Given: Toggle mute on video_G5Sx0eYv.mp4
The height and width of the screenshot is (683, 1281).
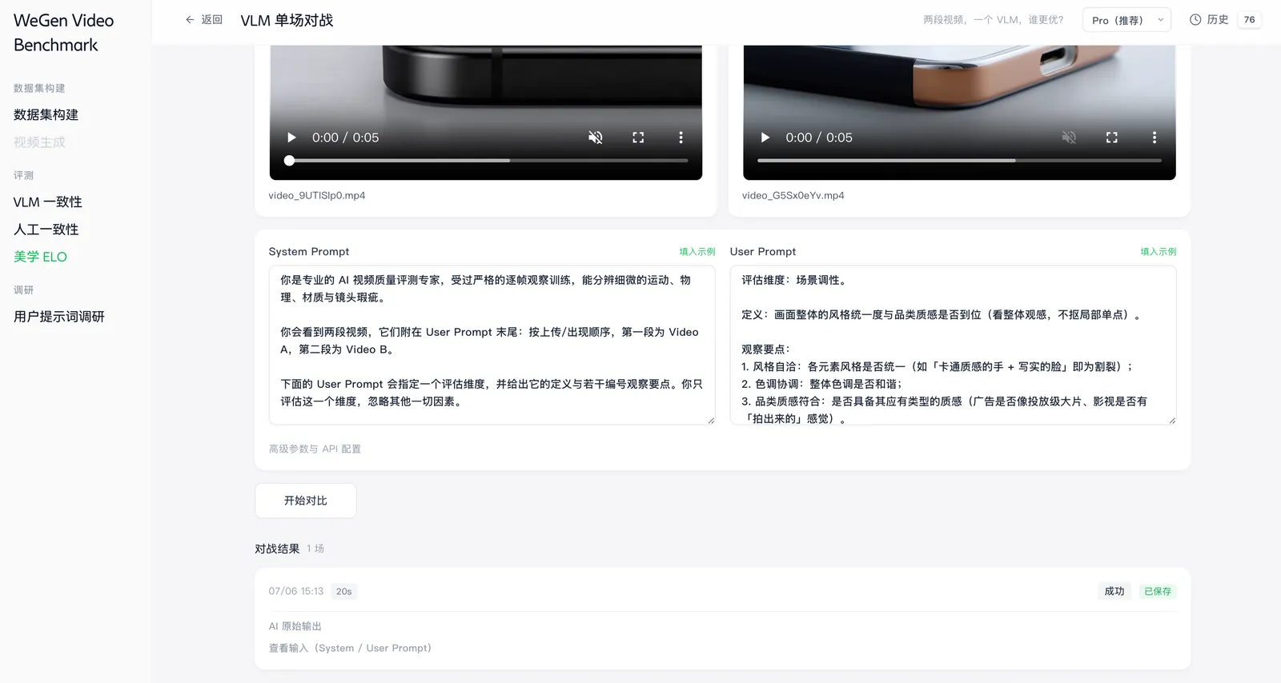Looking at the screenshot, I should pyautogui.click(x=1069, y=138).
